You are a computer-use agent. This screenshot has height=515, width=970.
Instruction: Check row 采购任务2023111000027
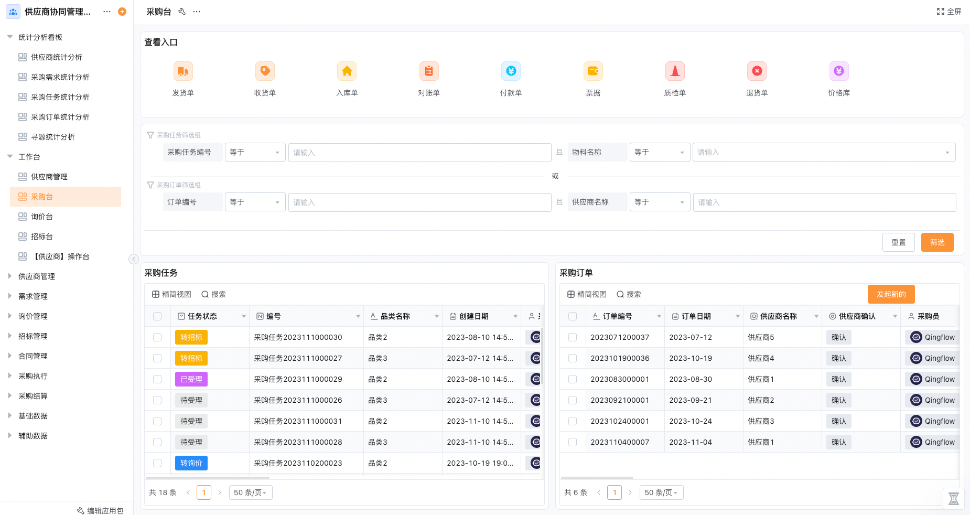pos(157,358)
